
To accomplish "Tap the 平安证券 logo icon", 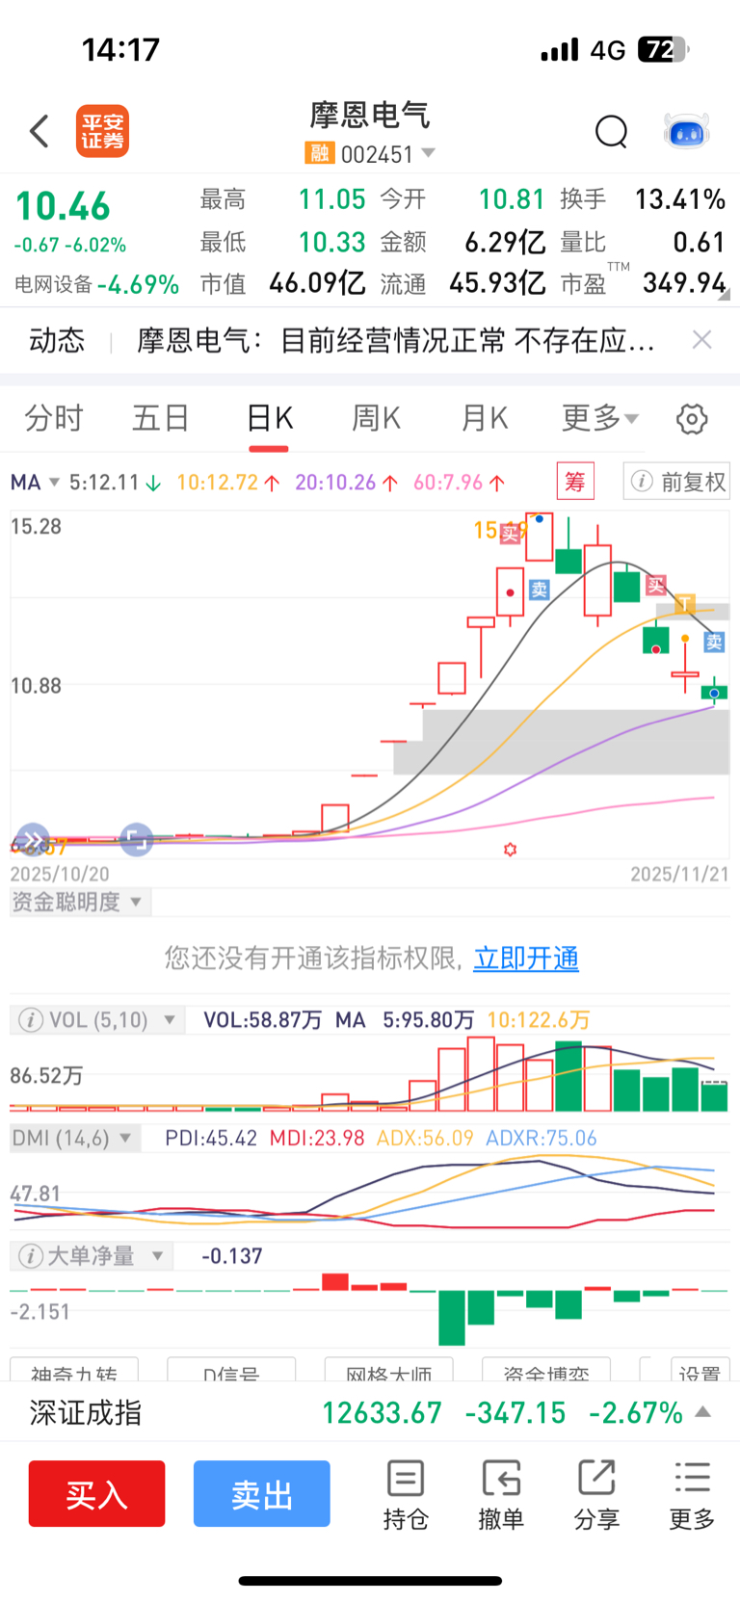I will coord(102,131).
